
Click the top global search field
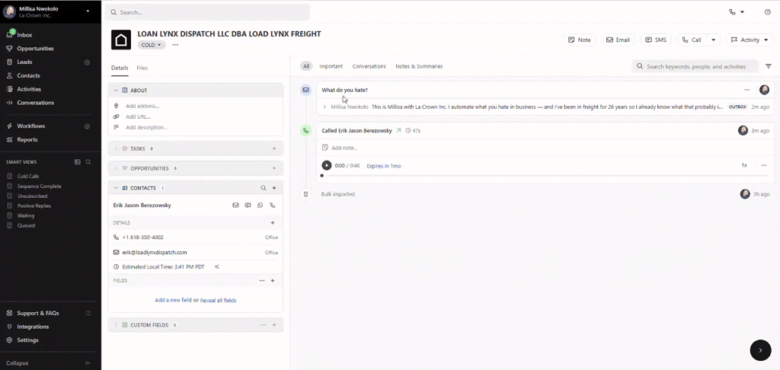point(207,12)
